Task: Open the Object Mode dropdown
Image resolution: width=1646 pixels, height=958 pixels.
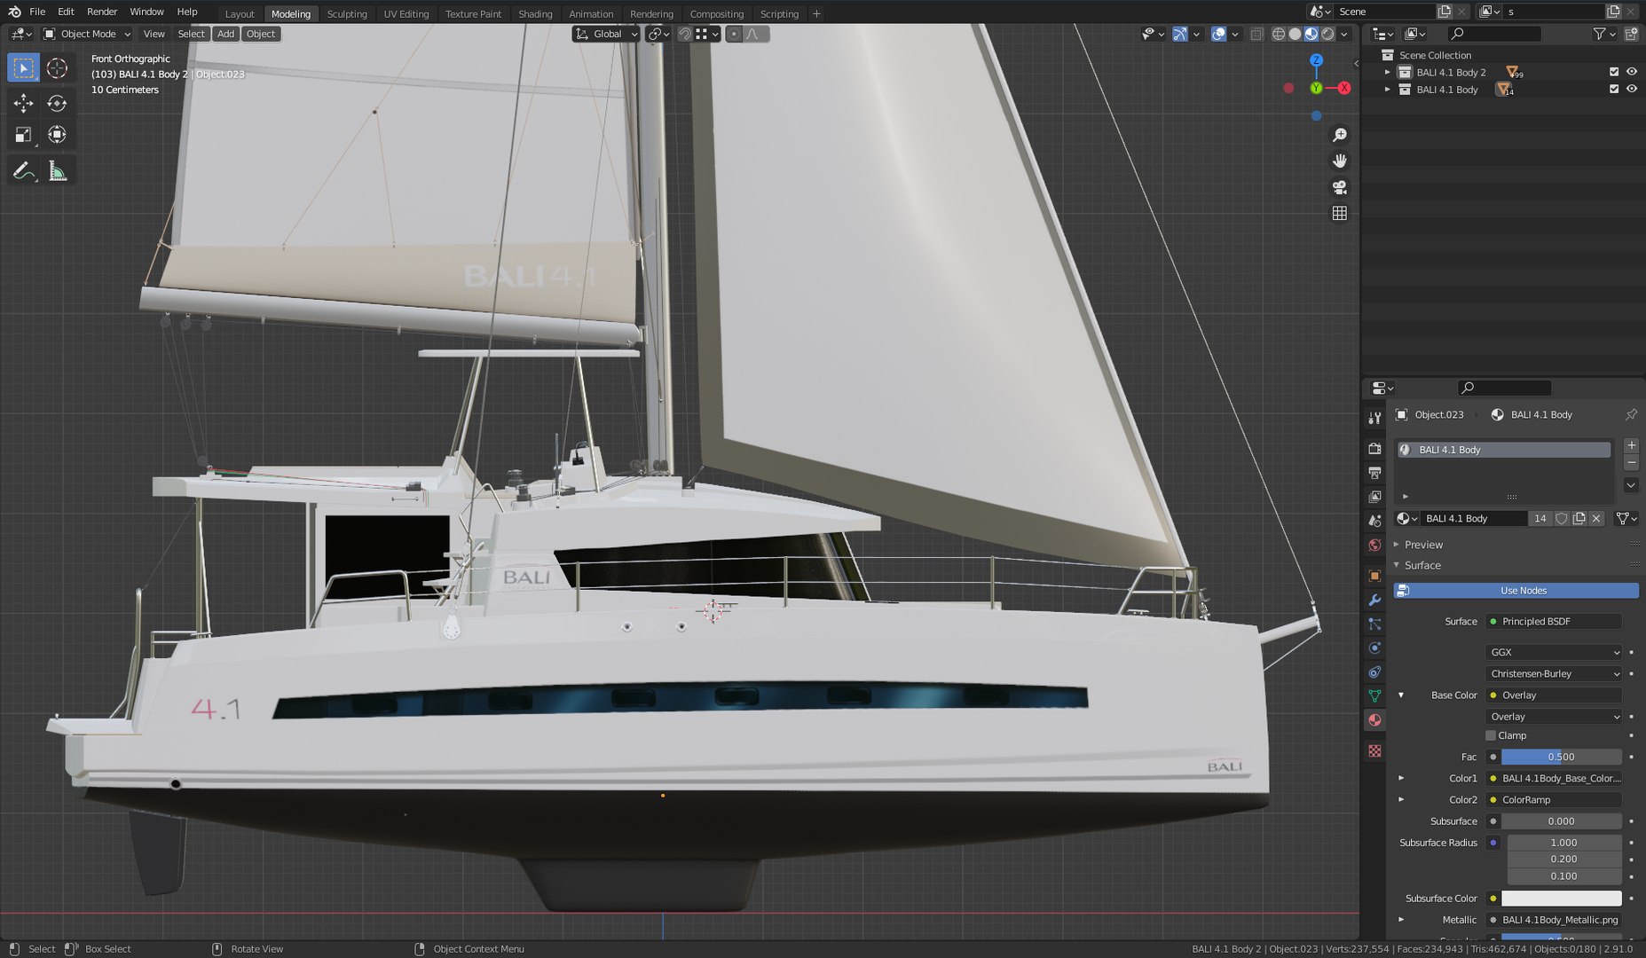Action: (87, 34)
